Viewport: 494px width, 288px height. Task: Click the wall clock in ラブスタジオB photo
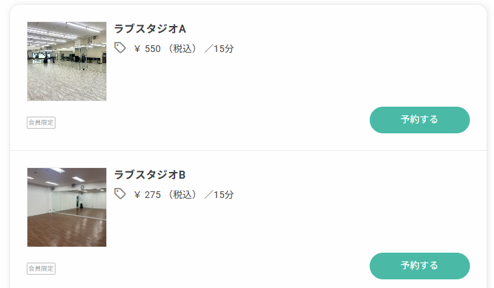coord(82,187)
